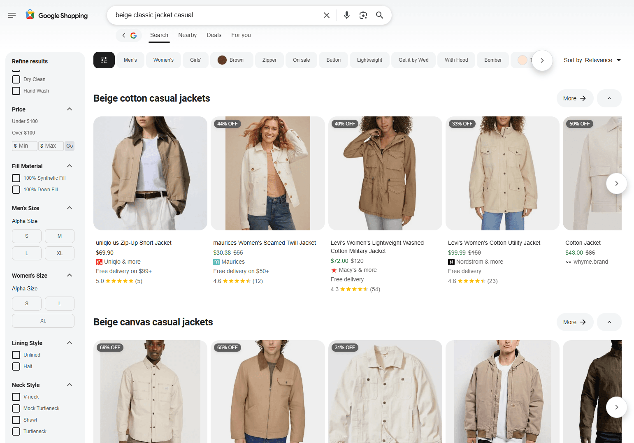Next arrow in canvas jackets carousel
The height and width of the screenshot is (443, 634).
616,407
